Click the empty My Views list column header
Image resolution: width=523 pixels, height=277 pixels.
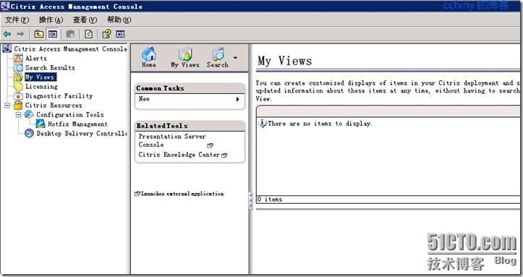coord(388,111)
